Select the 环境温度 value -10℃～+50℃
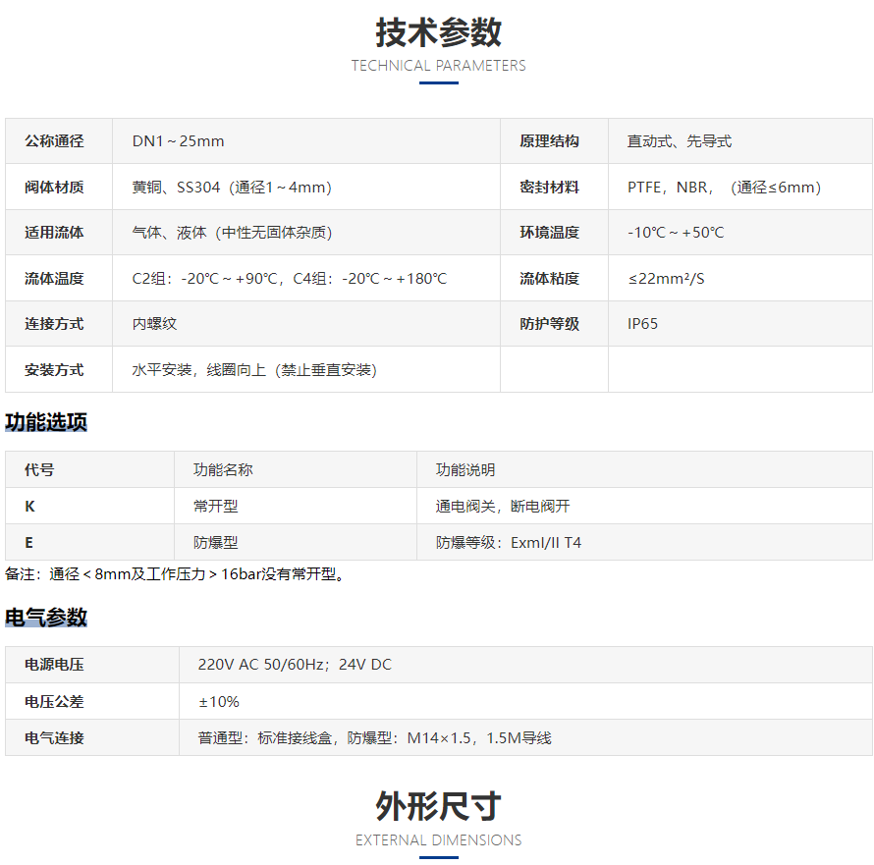Viewport: 874px width, 865px height. [676, 233]
